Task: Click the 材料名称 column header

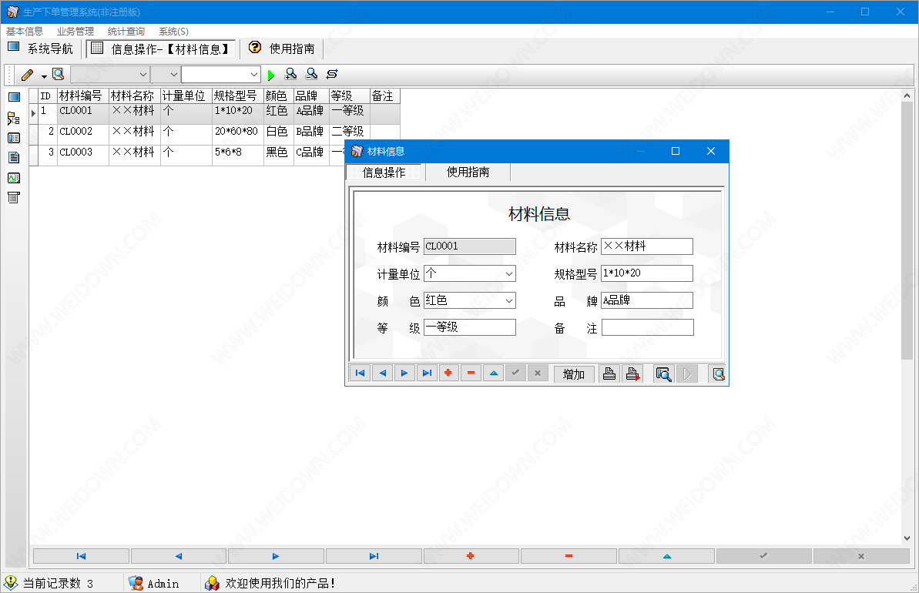Action: tap(134, 95)
